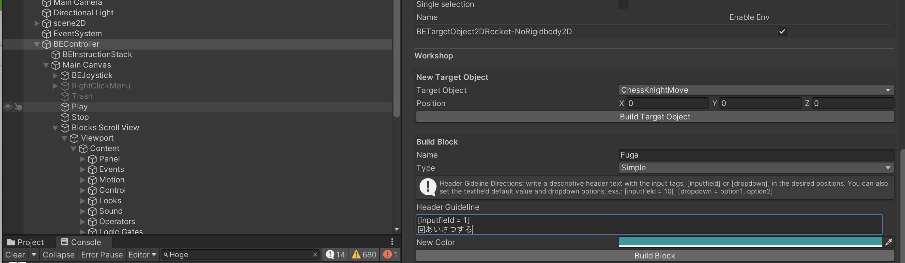The image size is (905, 263).
Task: Select the BEInstructionStack object cube icon
Action: pyautogui.click(x=56, y=55)
